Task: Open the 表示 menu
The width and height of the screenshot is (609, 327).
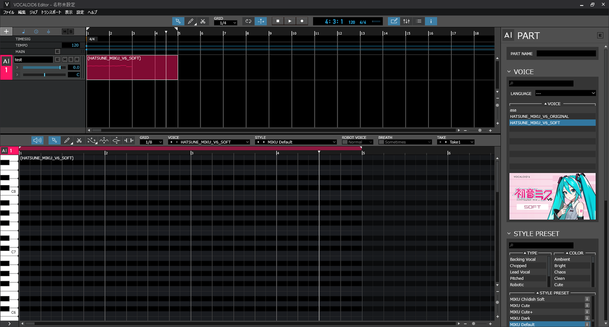Action: pos(69,12)
